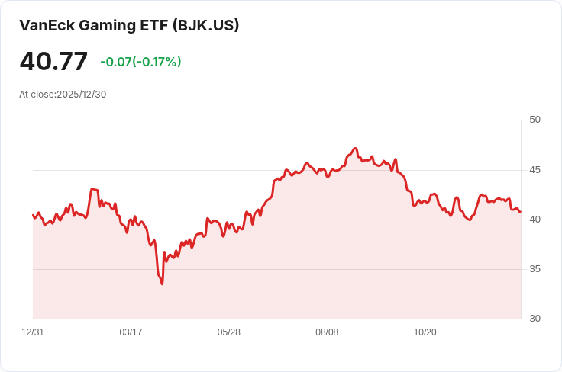The height and width of the screenshot is (372, 562).
Task: Click the 35 label on the price axis
Action: (535, 269)
